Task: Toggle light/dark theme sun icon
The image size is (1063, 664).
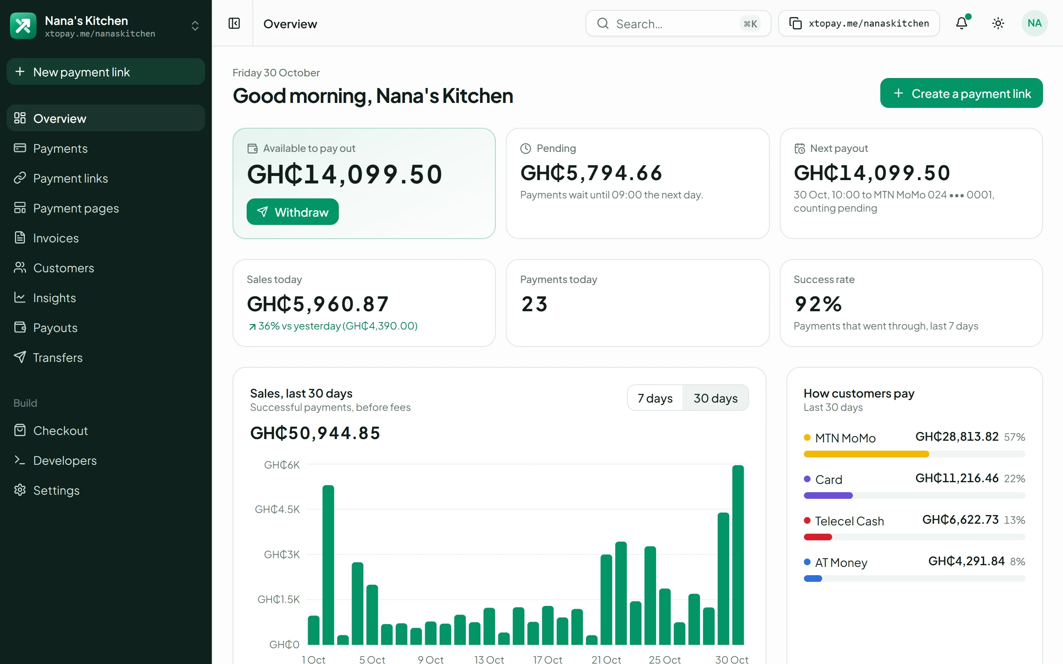Action: pyautogui.click(x=998, y=23)
